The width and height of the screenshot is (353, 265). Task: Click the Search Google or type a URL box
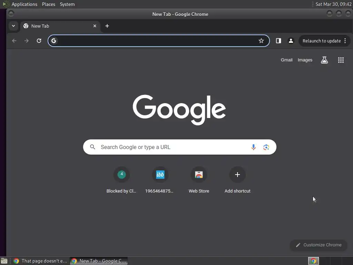(180, 147)
